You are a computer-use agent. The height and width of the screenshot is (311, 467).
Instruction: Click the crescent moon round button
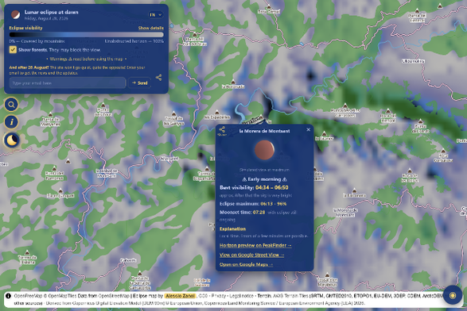tap(11, 140)
